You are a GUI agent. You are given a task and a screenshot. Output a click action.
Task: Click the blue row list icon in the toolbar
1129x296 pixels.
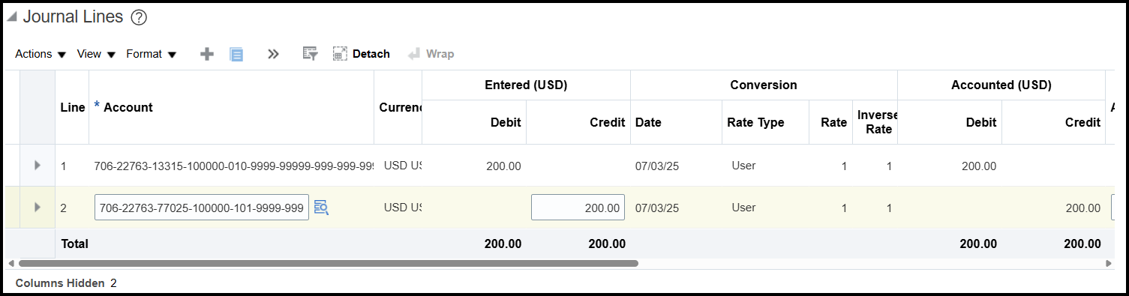236,54
